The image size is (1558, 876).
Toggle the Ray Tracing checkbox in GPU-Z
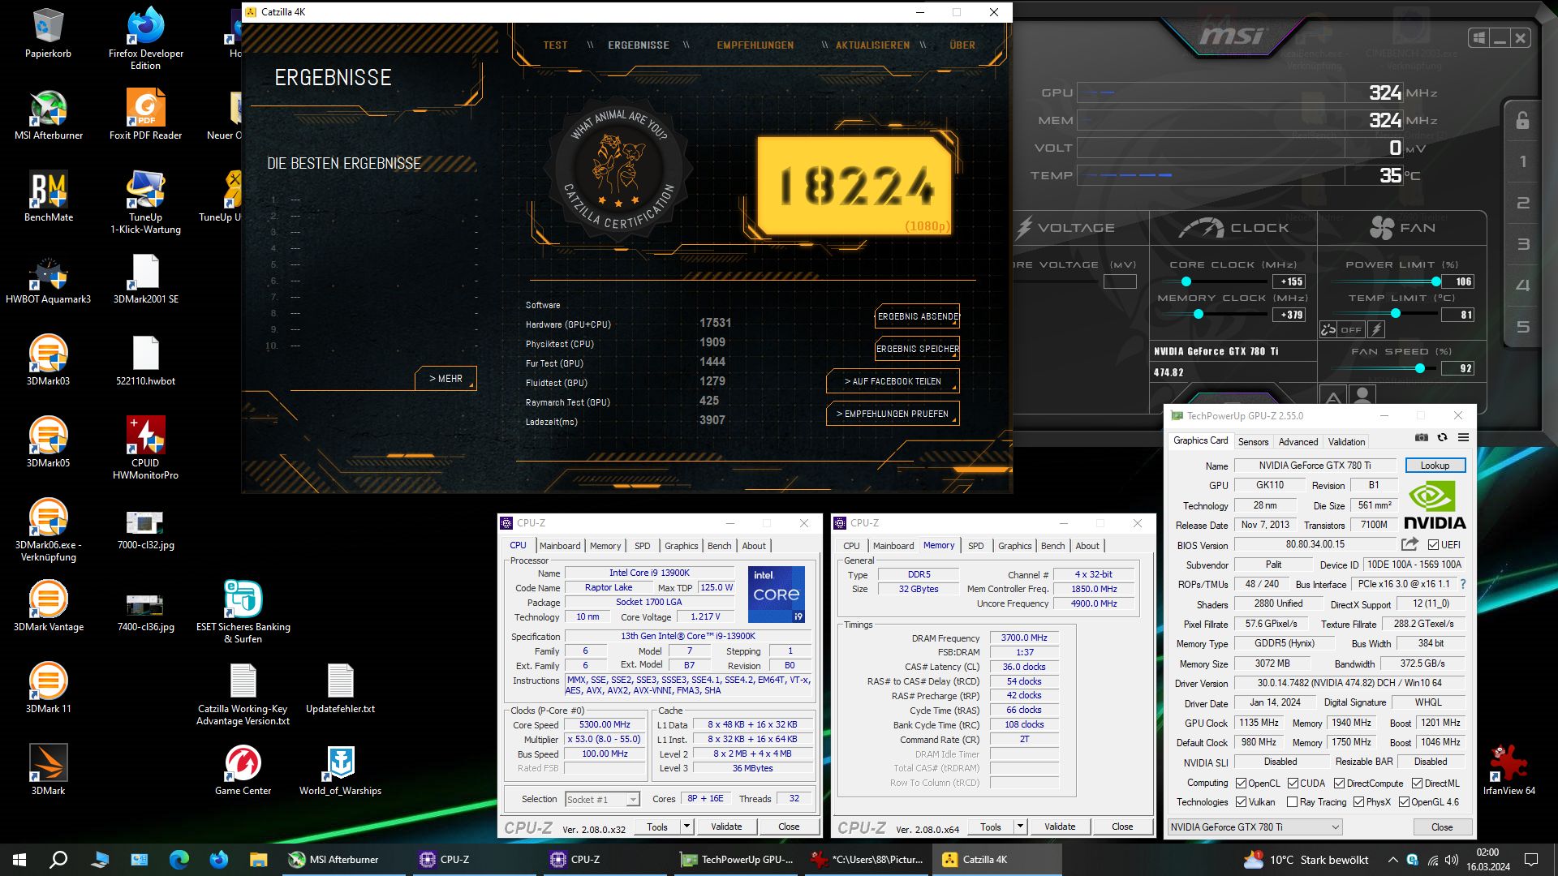click(1293, 802)
